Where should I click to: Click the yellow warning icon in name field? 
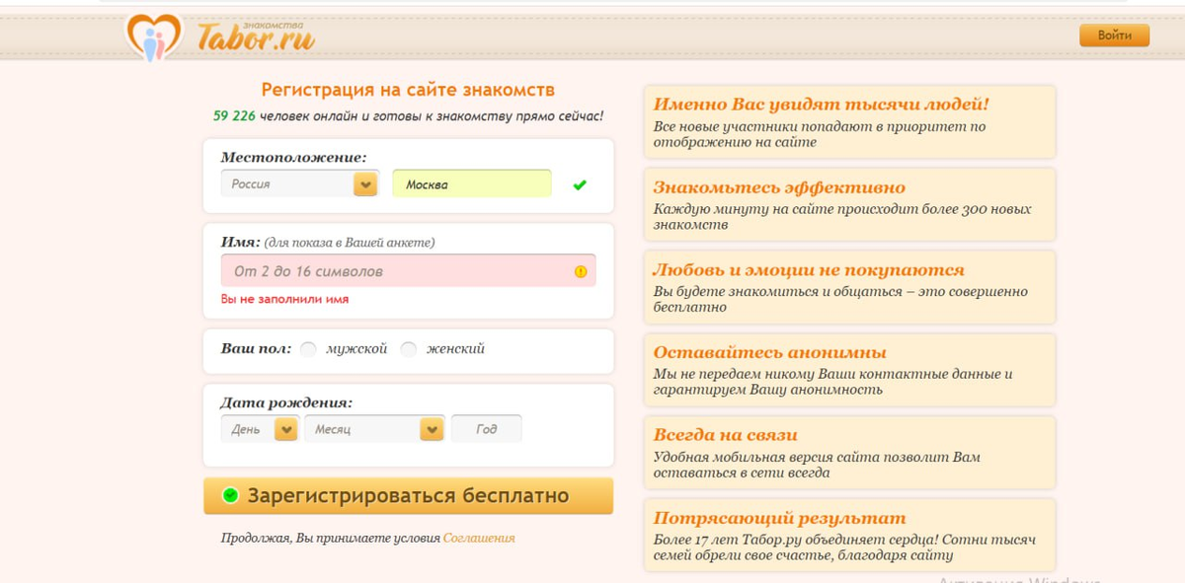click(581, 271)
